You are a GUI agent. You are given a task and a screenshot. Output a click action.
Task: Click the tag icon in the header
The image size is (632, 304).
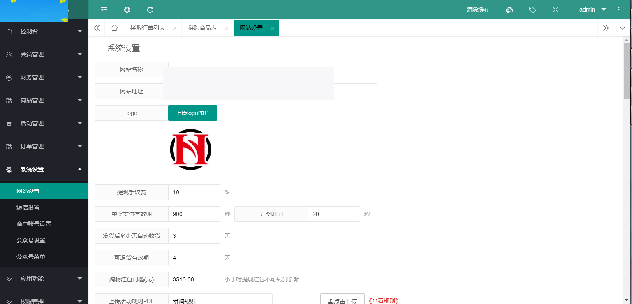point(532,9)
